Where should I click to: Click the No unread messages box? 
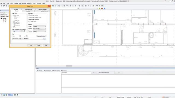click(x=107, y=73)
